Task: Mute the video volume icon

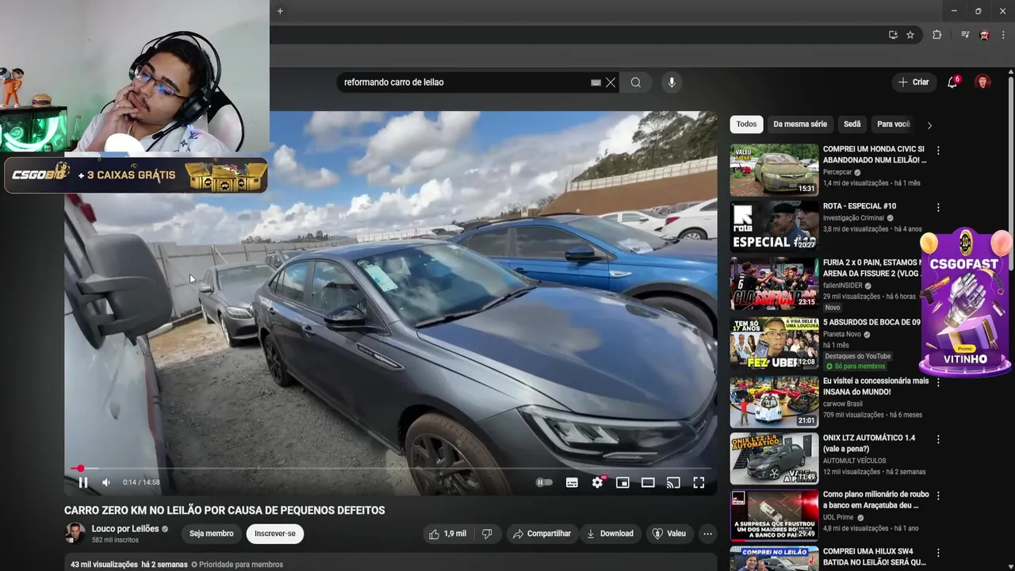Action: click(106, 482)
